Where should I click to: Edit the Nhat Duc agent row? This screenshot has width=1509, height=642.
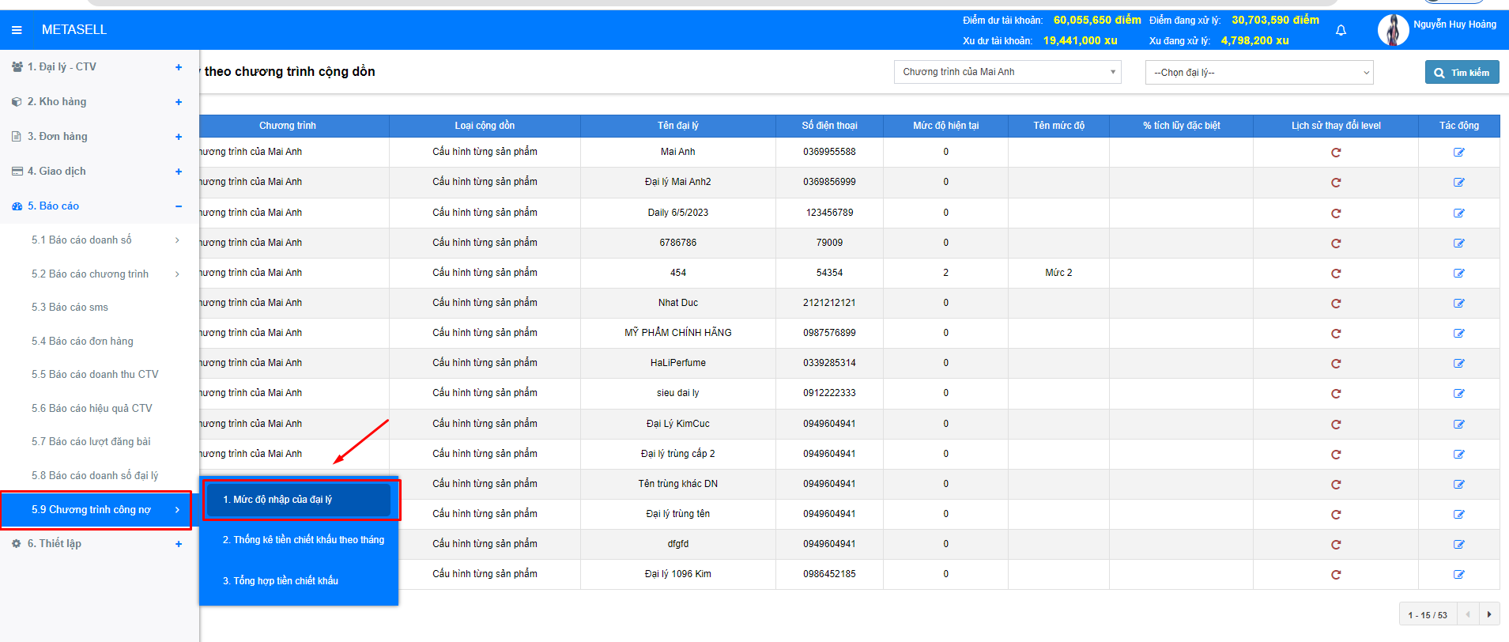[1458, 304]
